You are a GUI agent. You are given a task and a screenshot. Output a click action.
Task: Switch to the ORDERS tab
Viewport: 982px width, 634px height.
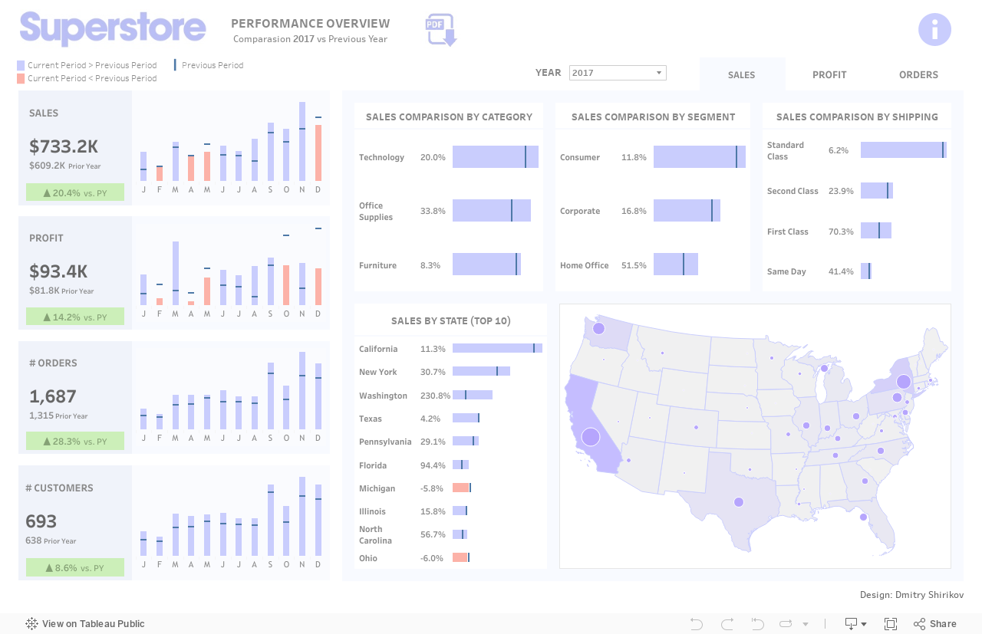pos(918,75)
